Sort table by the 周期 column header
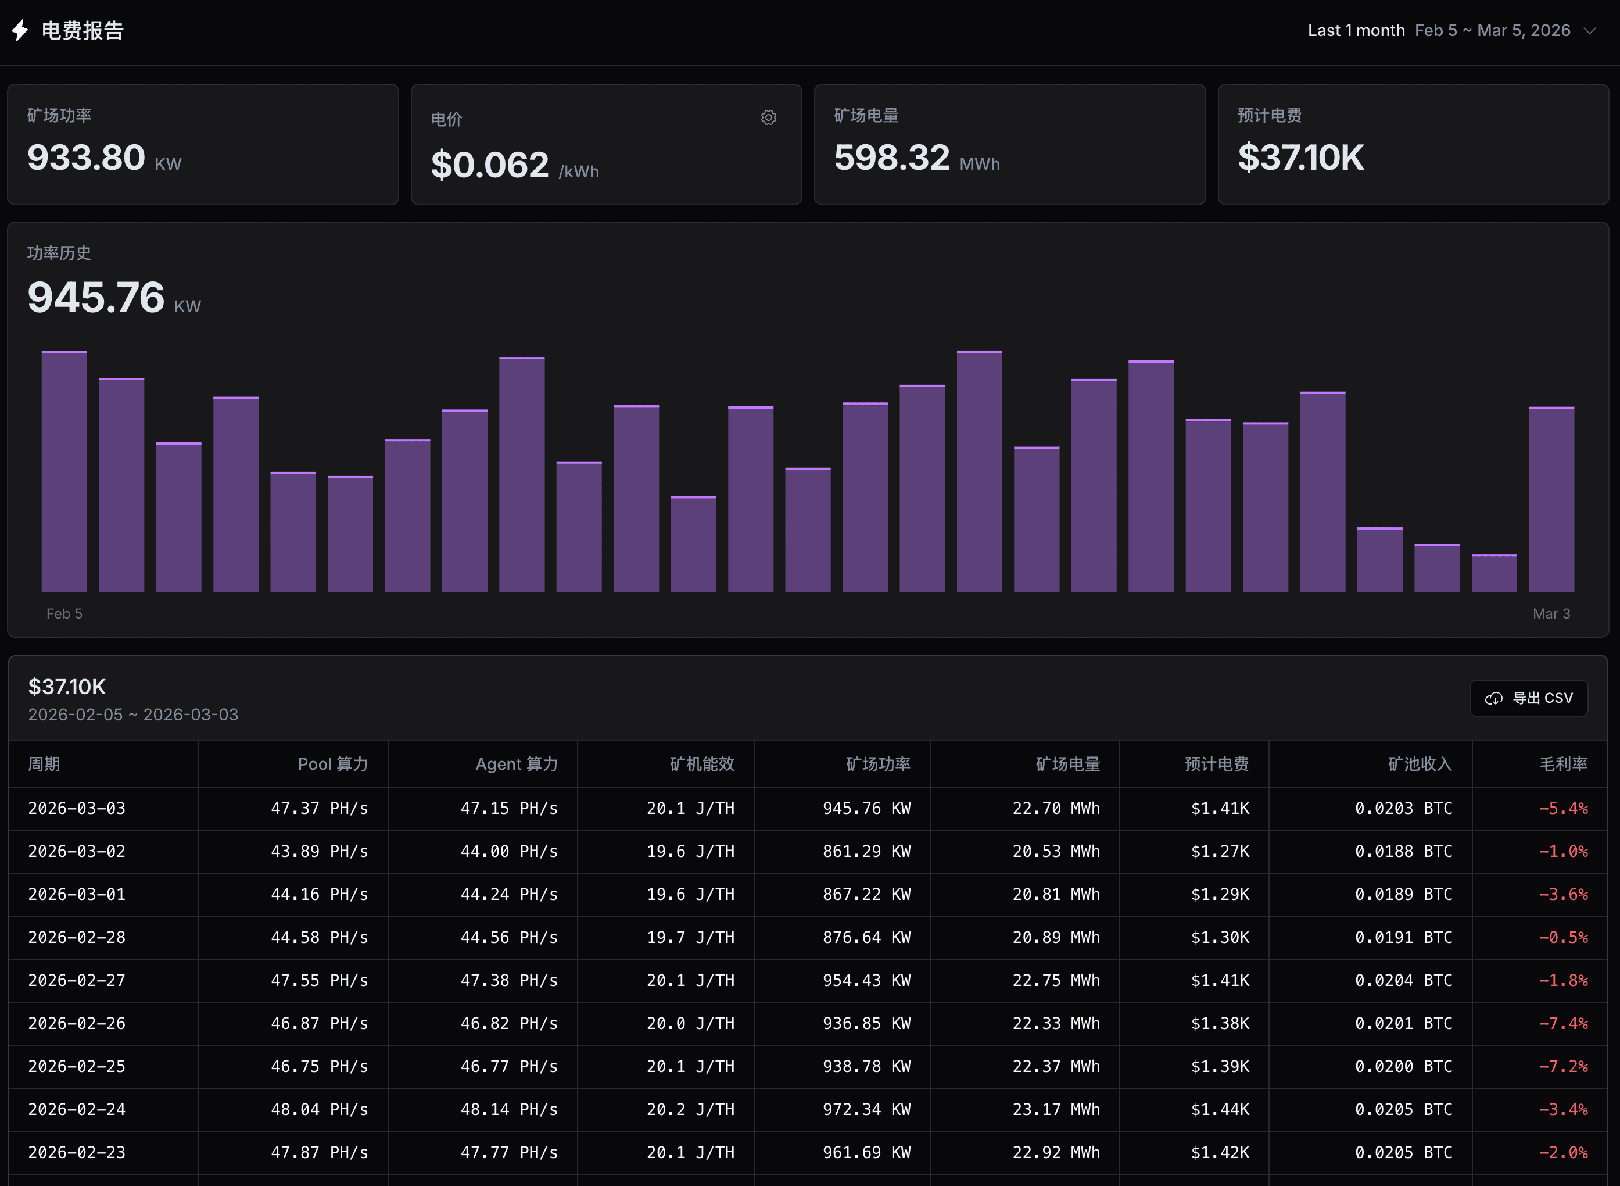 (44, 764)
